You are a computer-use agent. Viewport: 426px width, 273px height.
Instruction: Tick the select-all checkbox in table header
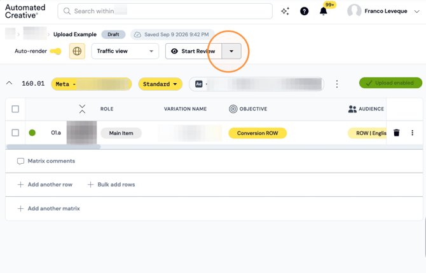[15, 109]
